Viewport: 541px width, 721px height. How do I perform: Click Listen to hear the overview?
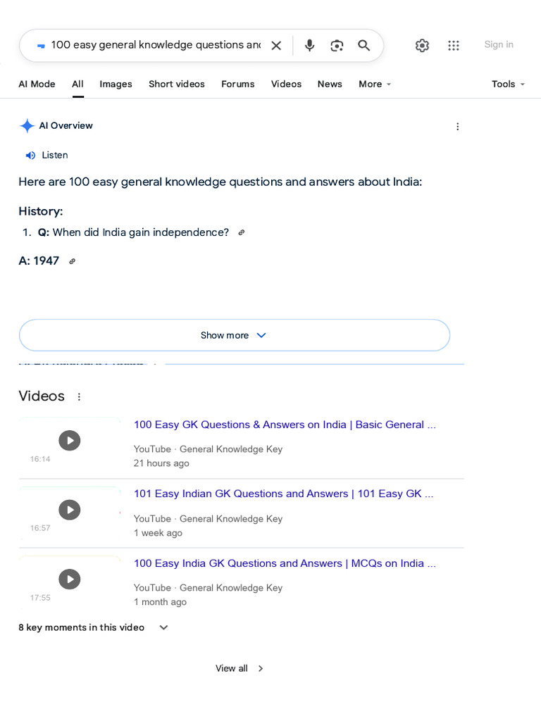point(55,156)
